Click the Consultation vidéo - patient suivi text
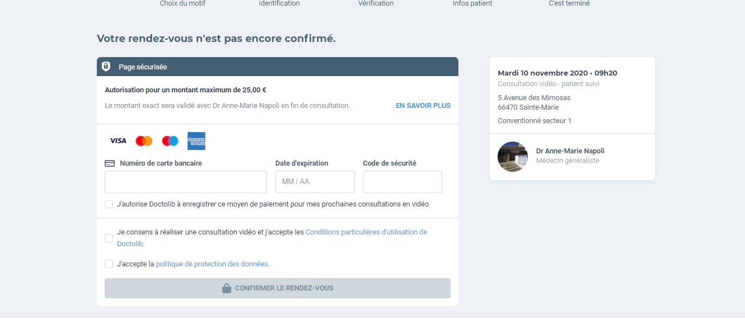Viewport: 745px width, 319px height. 549,84
